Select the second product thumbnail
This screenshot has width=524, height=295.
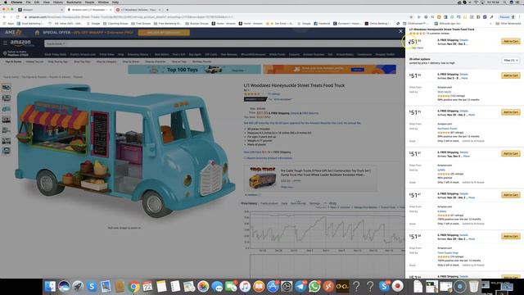tap(6, 98)
